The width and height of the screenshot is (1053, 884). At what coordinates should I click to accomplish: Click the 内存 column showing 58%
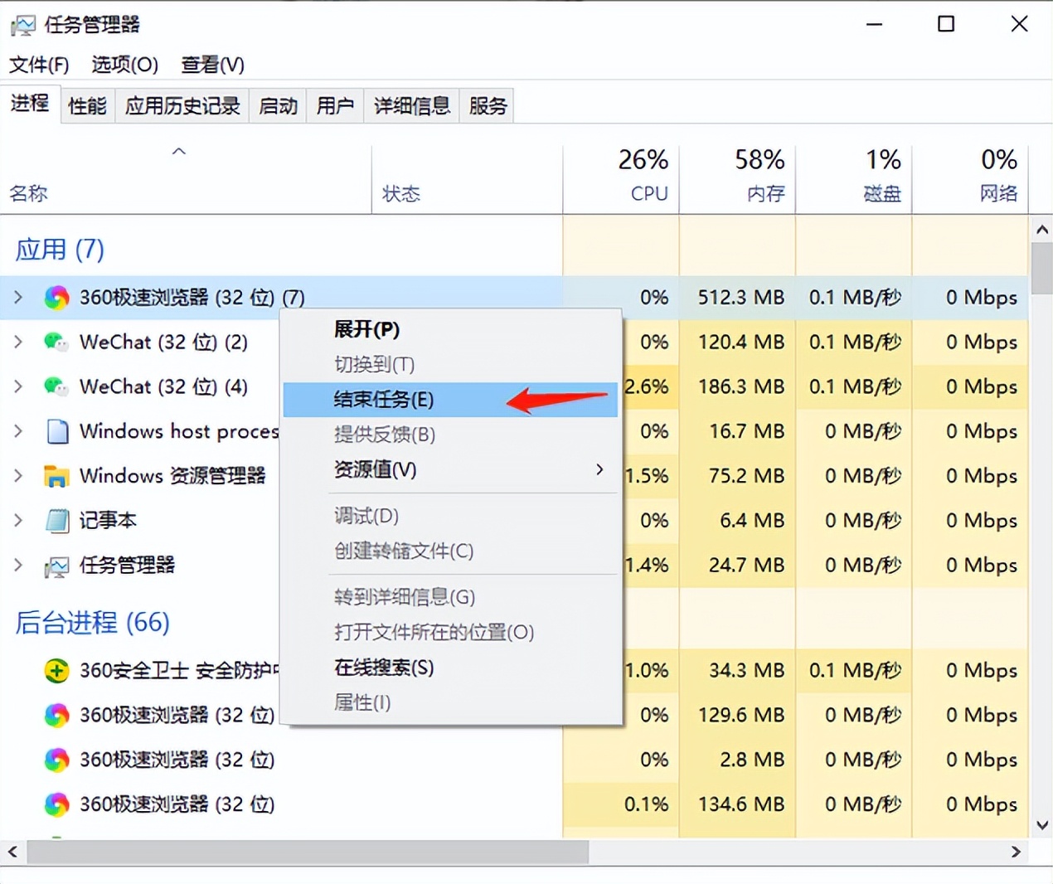tap(760, 176)
